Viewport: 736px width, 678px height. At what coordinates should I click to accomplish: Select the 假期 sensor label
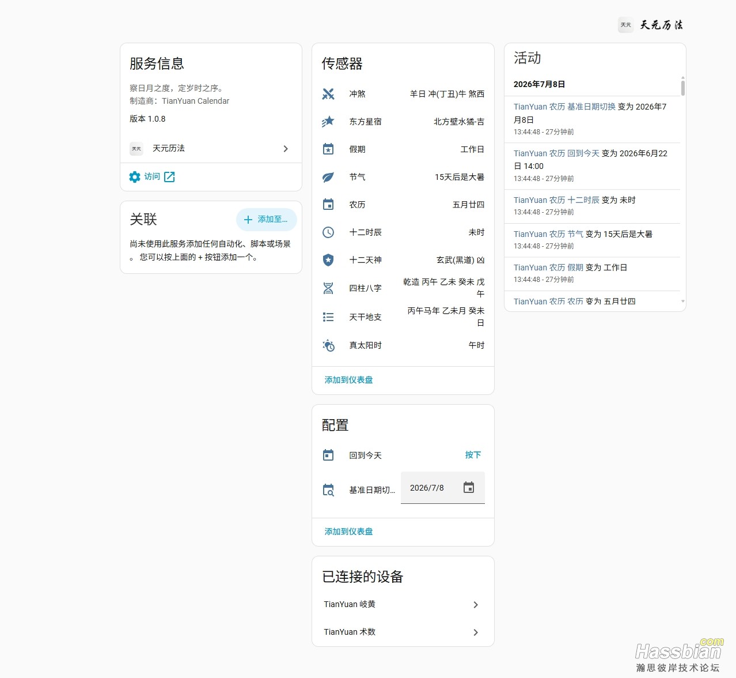pyautogui.click(x=357, y=149)
